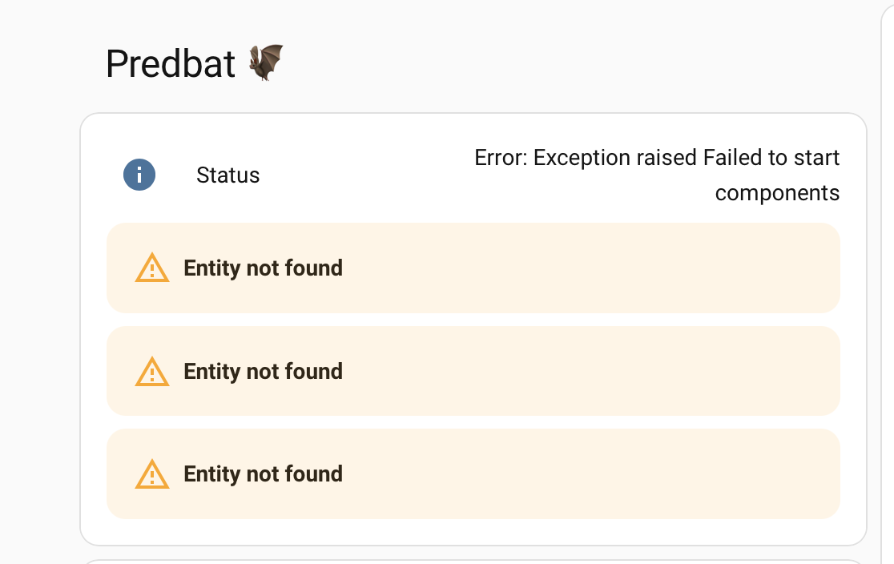Select the Predbat heading text
Image resolution: width=894 pixels, height=564 pixels.
click(x=171, y=63)
